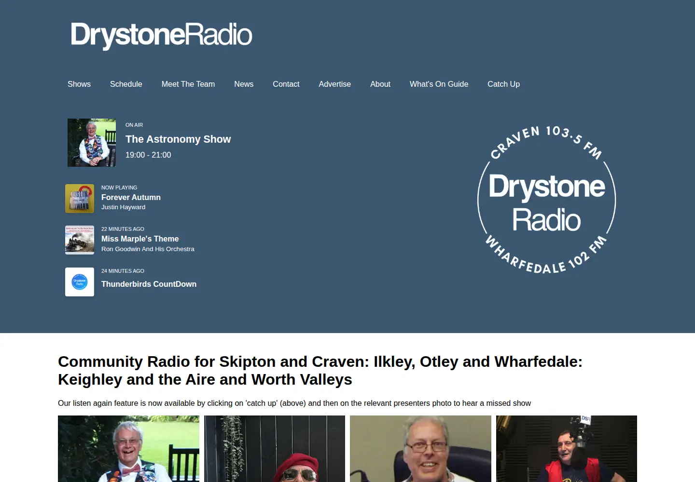Viewport: 695px width, 482px height.
Task: Click the ON AIR label
Action: pyautogui.click(x=134, y=125)
